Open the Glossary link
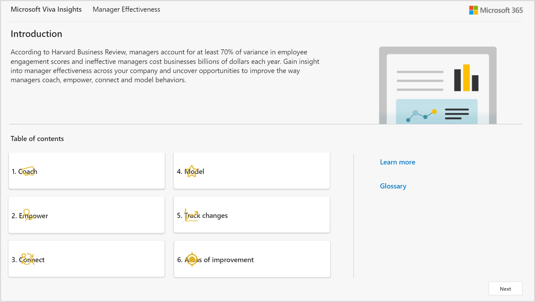 point(393,186)
